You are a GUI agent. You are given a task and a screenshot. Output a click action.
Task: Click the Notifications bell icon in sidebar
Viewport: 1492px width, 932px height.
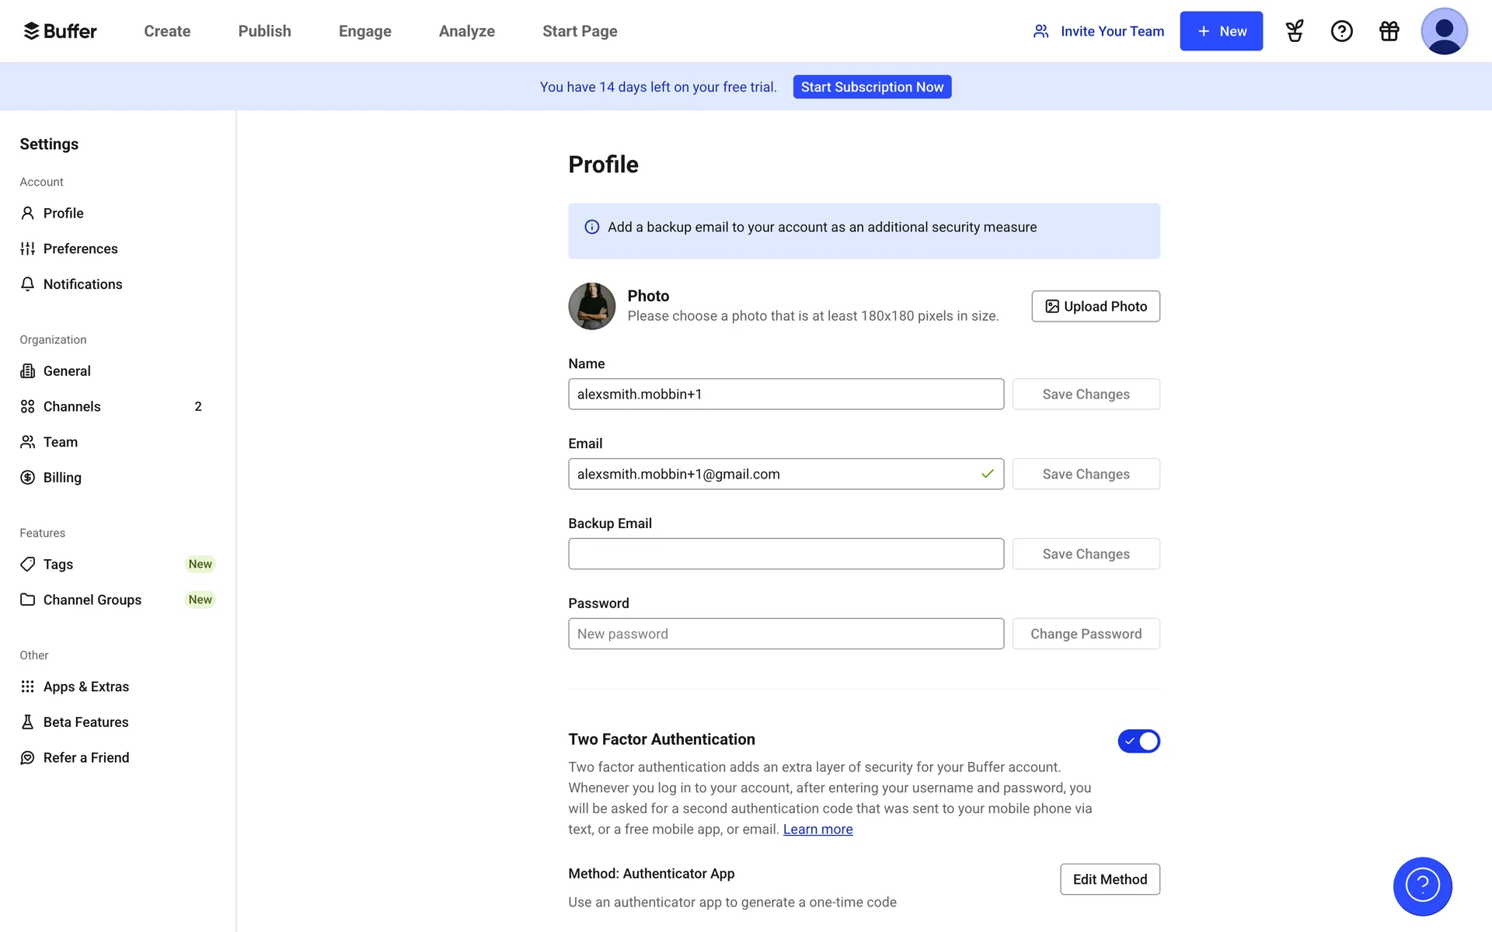(x=28, y=284)
